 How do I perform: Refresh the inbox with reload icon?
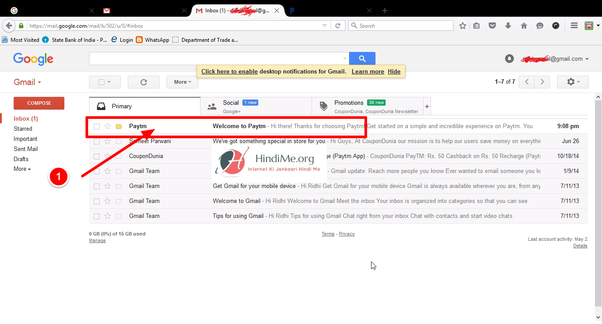143,82
